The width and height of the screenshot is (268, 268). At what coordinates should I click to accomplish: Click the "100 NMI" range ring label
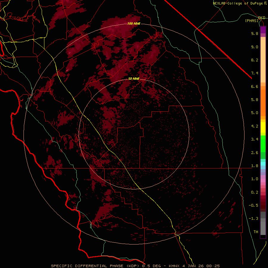[x=134, y=24]
